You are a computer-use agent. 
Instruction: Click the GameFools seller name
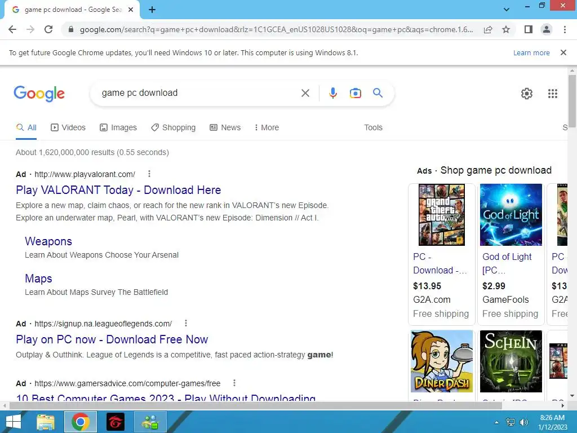[x=505, y=300]
